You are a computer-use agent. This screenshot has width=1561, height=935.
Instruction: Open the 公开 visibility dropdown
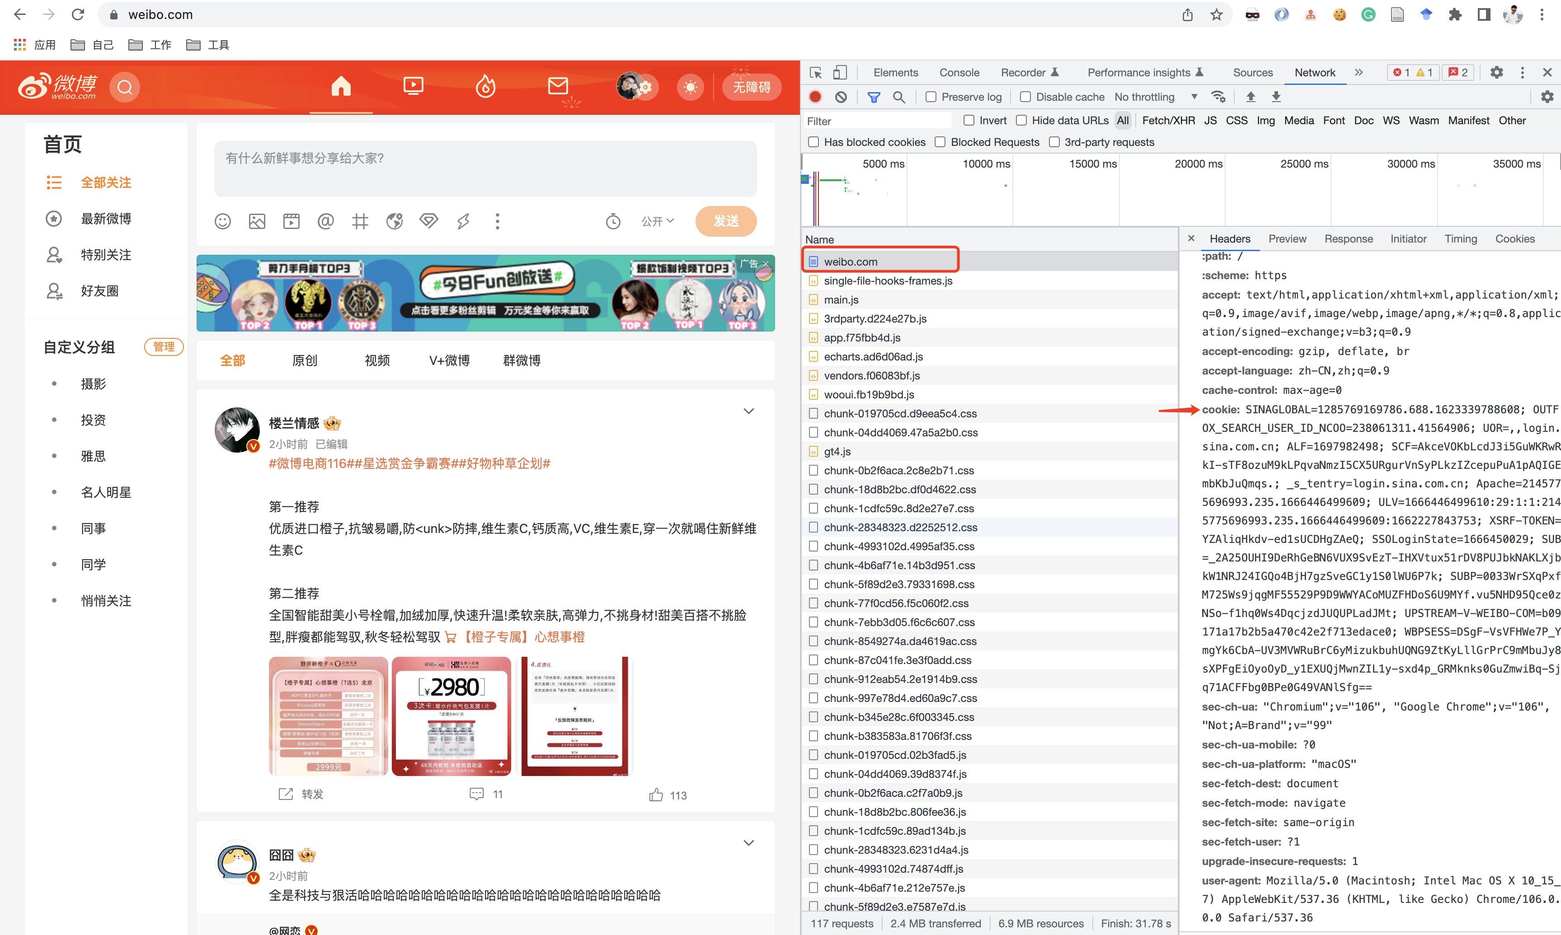click(x=657, y=221)
